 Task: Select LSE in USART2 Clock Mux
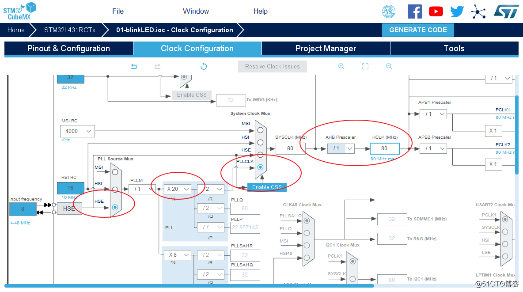505,256
